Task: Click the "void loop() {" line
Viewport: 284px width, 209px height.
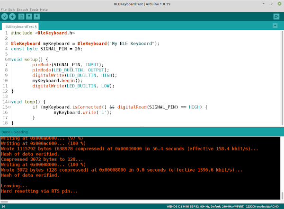Action: [x=28, y=102]
